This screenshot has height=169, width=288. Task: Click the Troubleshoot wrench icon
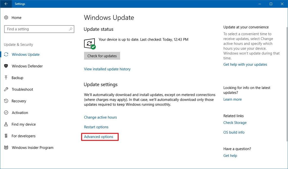point(6,89)
